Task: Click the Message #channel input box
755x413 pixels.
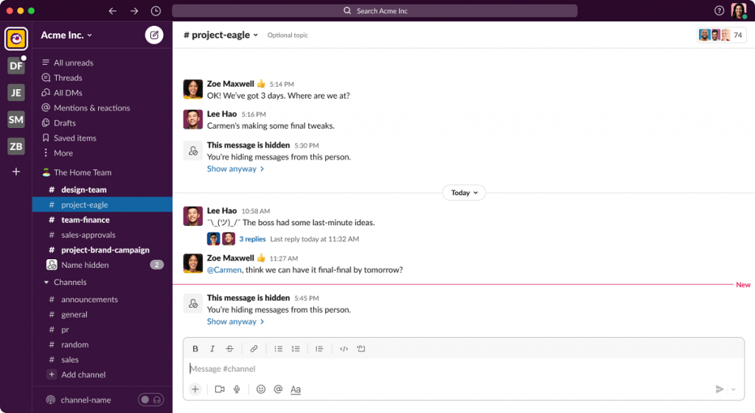Action: click(x=463, y=369)
